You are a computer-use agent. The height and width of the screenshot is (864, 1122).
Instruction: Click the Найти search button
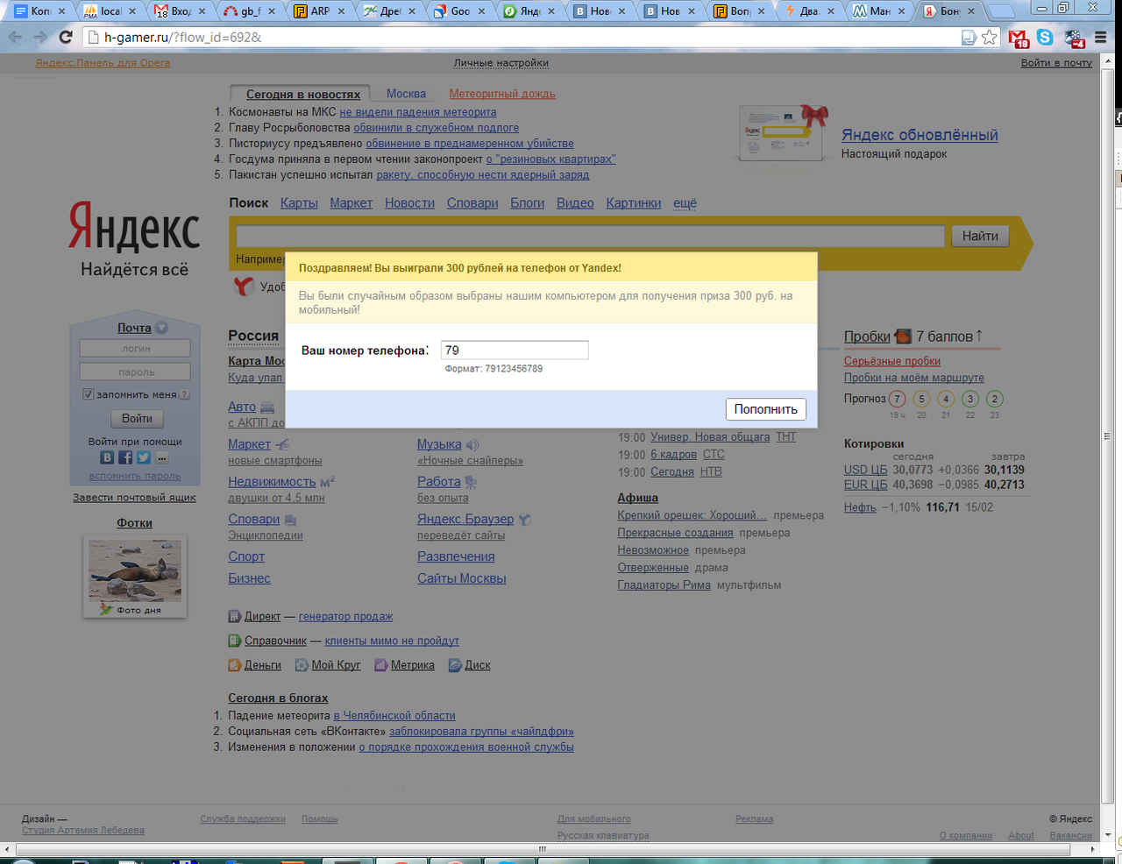[x=980, y=236]
